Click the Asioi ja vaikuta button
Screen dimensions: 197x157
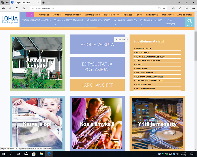(x=97, y=44)
